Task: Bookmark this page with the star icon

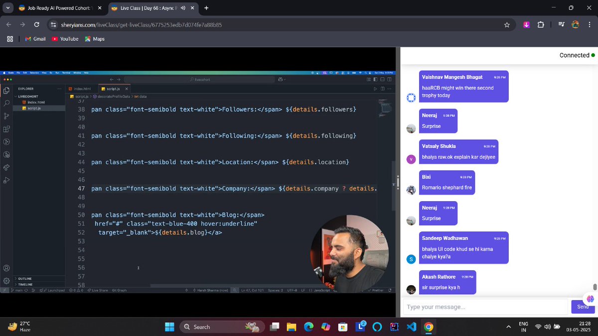Action: (x=507, y=24)
